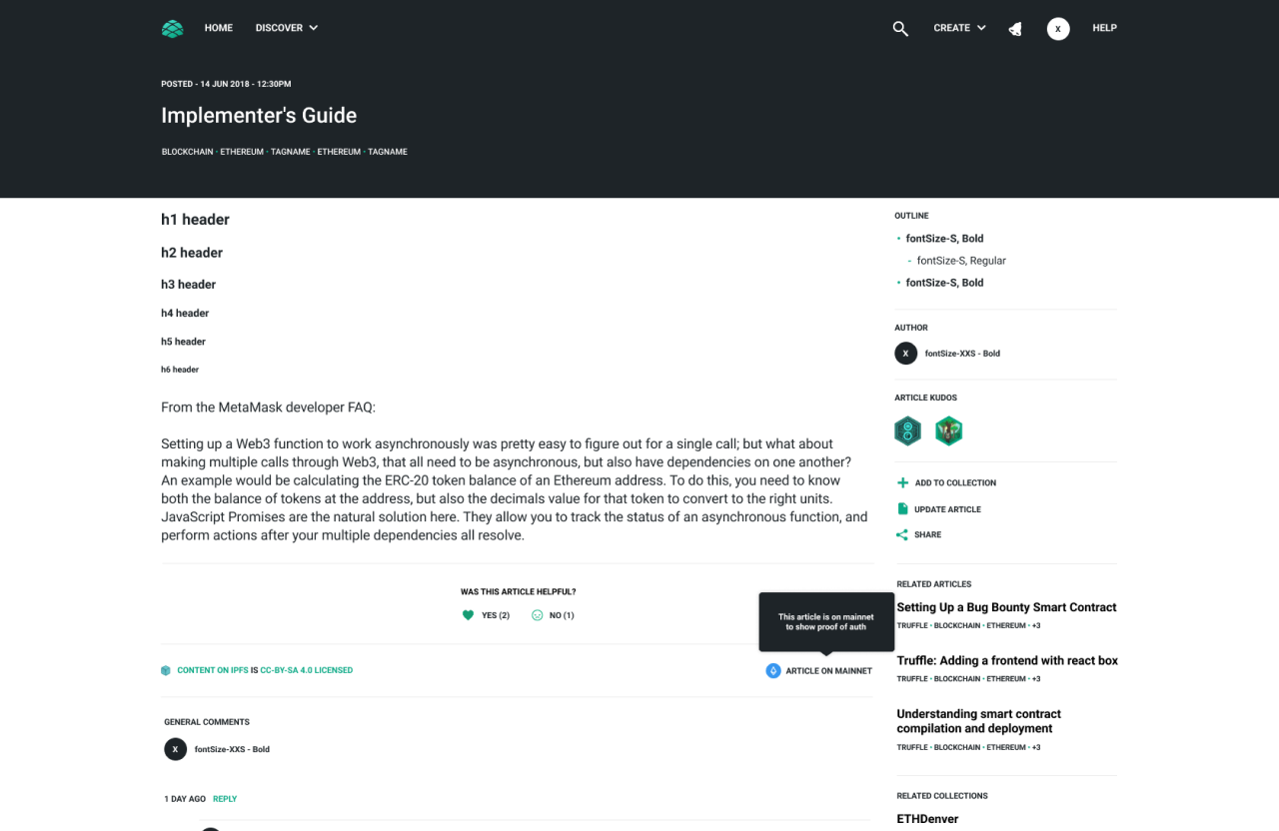Open search with the magnifier icon
Viewport: 1279px width, 831px height.
click(x=900, y=28)
